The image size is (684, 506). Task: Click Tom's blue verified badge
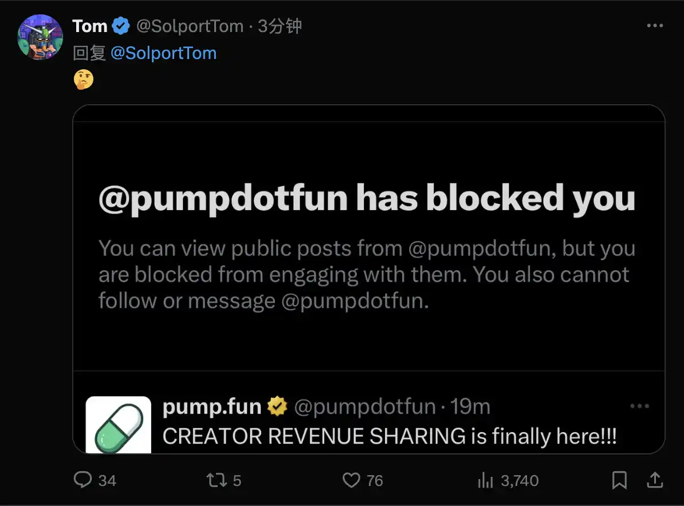(x=121, y=26)
